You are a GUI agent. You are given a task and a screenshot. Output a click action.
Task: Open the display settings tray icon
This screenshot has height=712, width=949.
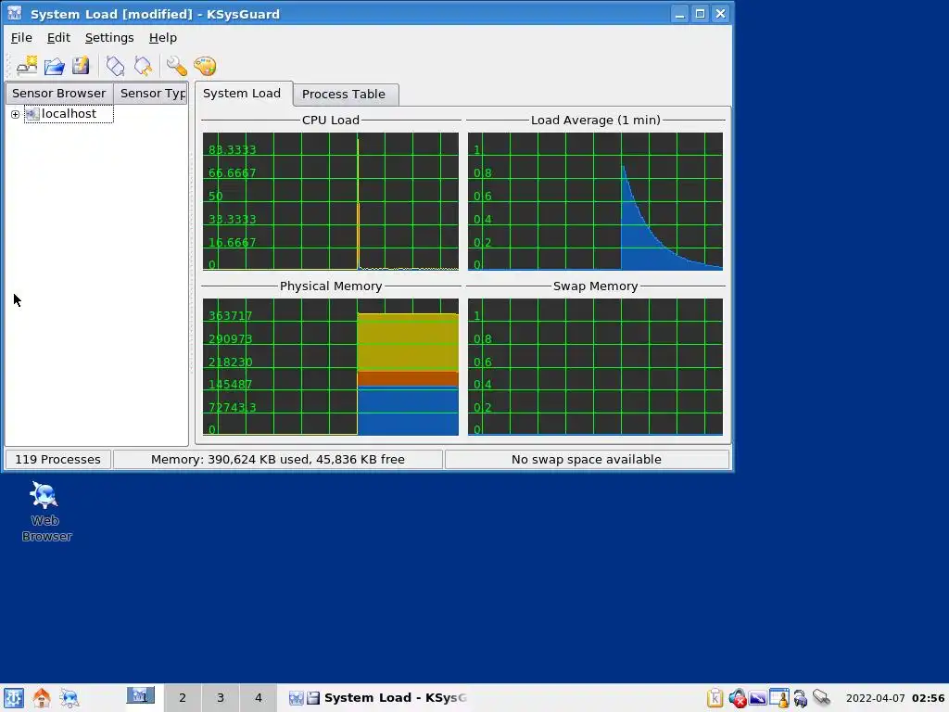[758, 698]
